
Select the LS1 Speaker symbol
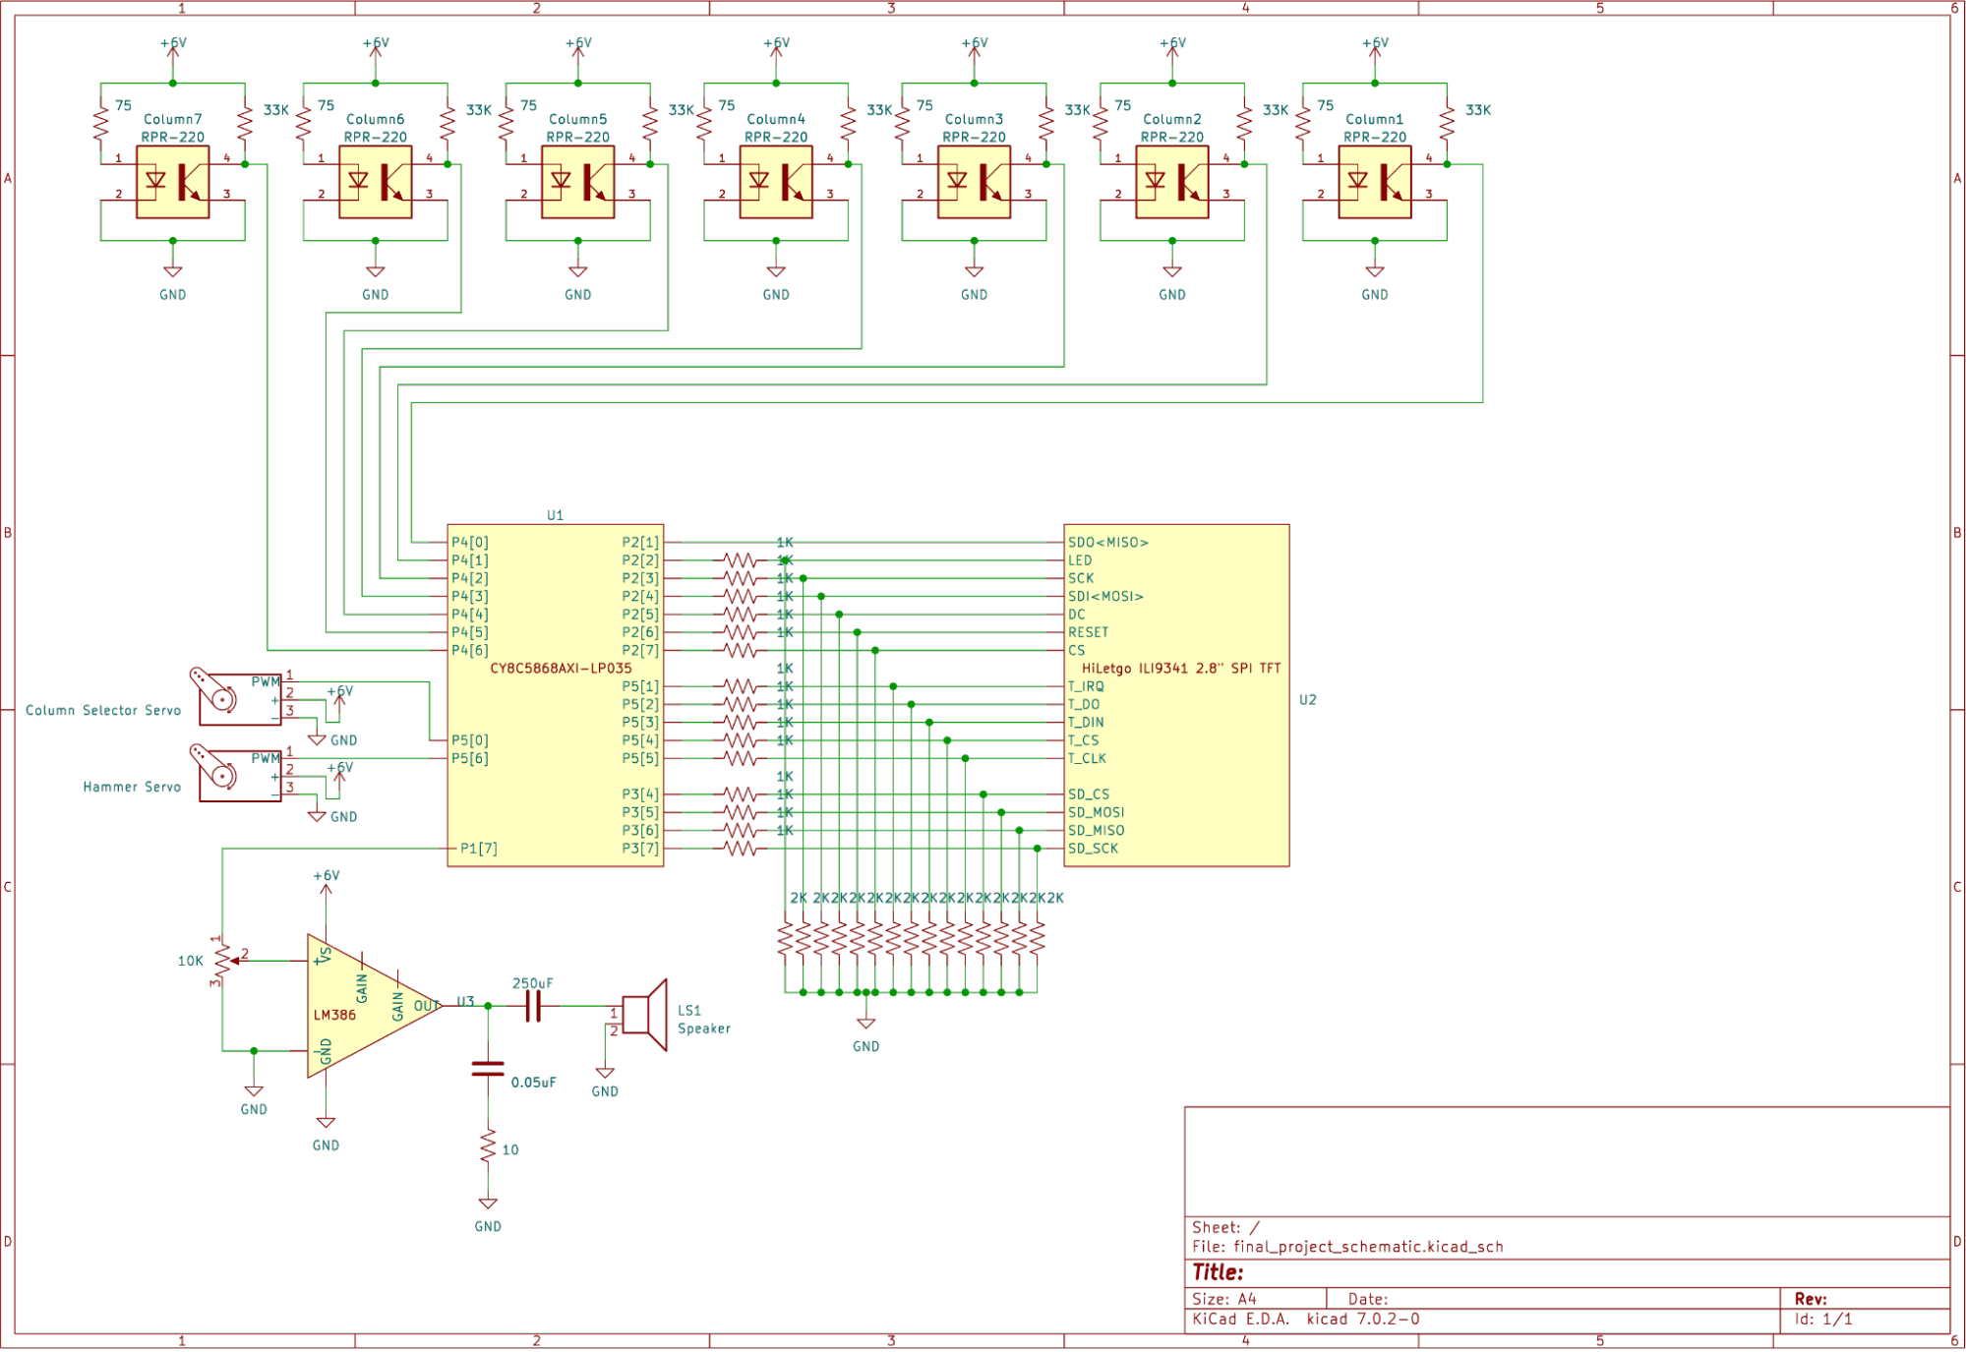pyautogui.click(x=645, y=1015)
